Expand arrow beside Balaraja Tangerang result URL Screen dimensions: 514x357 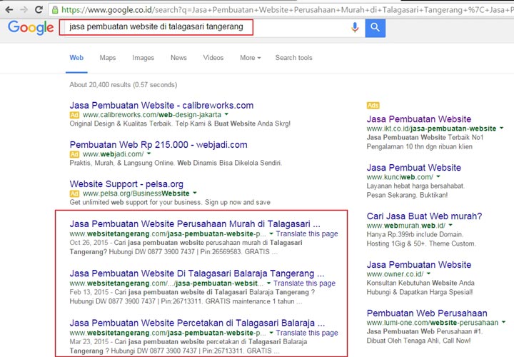(x=269, y=283)
